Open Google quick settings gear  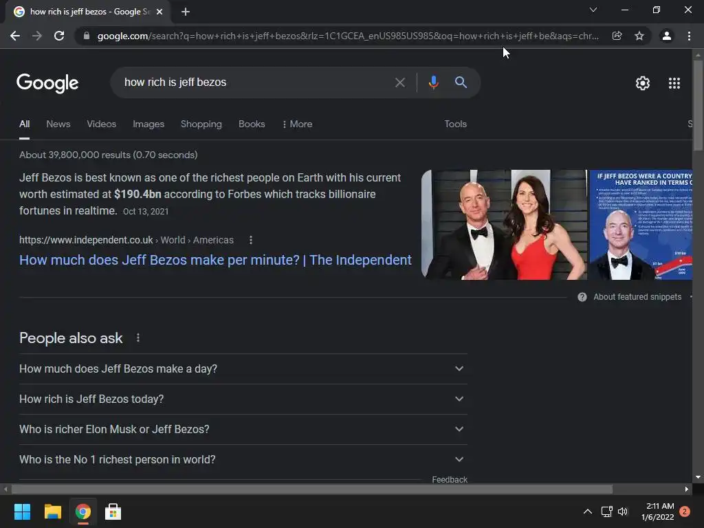pos(643,83)
